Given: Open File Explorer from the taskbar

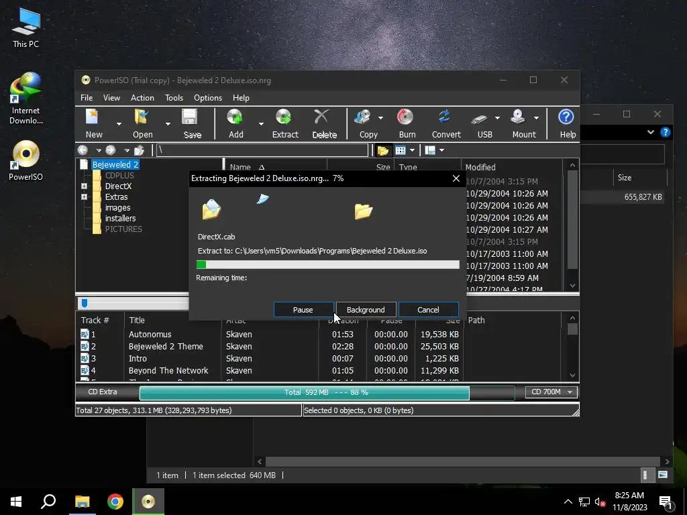Looking at the screenshot, I should pos(82,502).
